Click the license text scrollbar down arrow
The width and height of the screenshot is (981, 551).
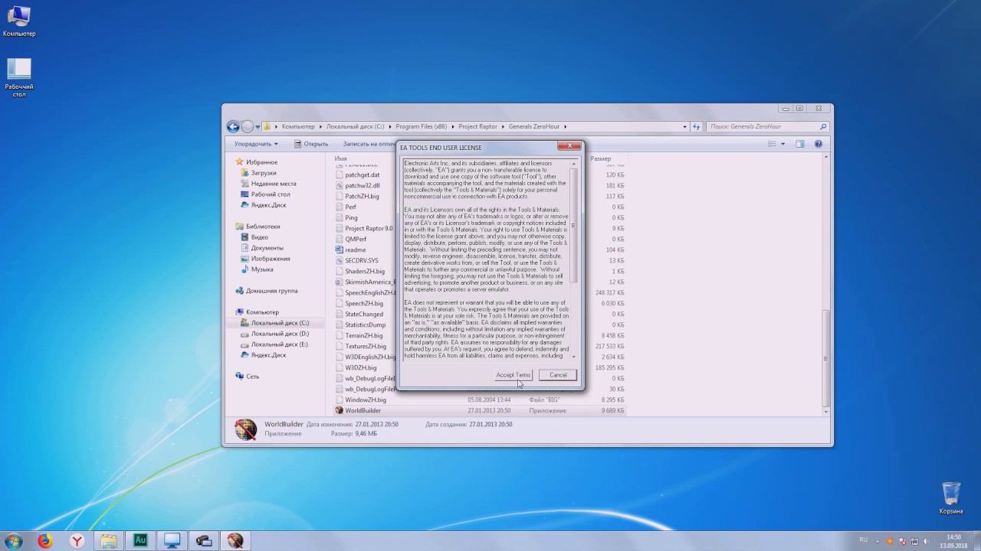tap(573, 356)
